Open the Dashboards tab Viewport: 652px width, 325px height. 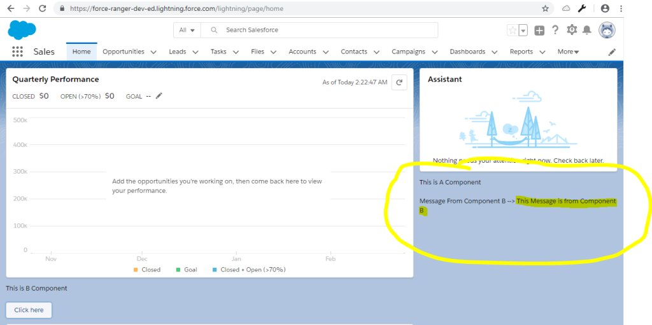point(467,52)
